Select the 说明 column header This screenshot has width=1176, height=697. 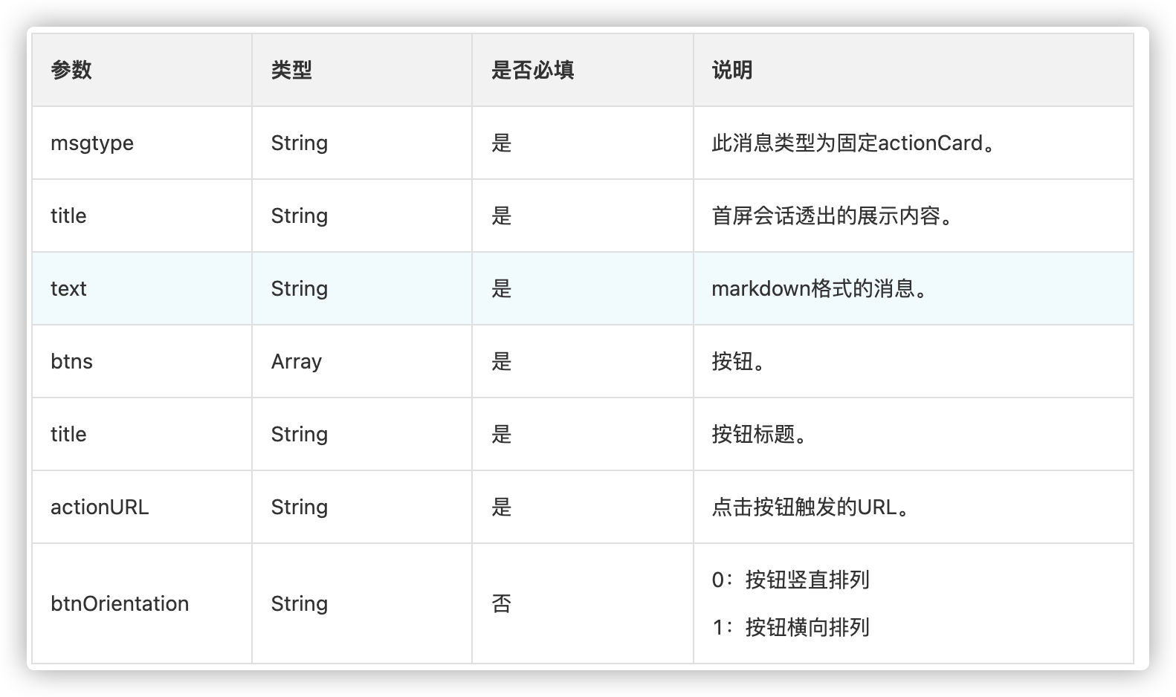click(732, 70)
